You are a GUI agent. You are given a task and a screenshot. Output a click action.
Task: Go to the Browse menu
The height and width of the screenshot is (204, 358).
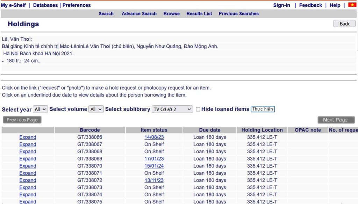pos(171,14)
